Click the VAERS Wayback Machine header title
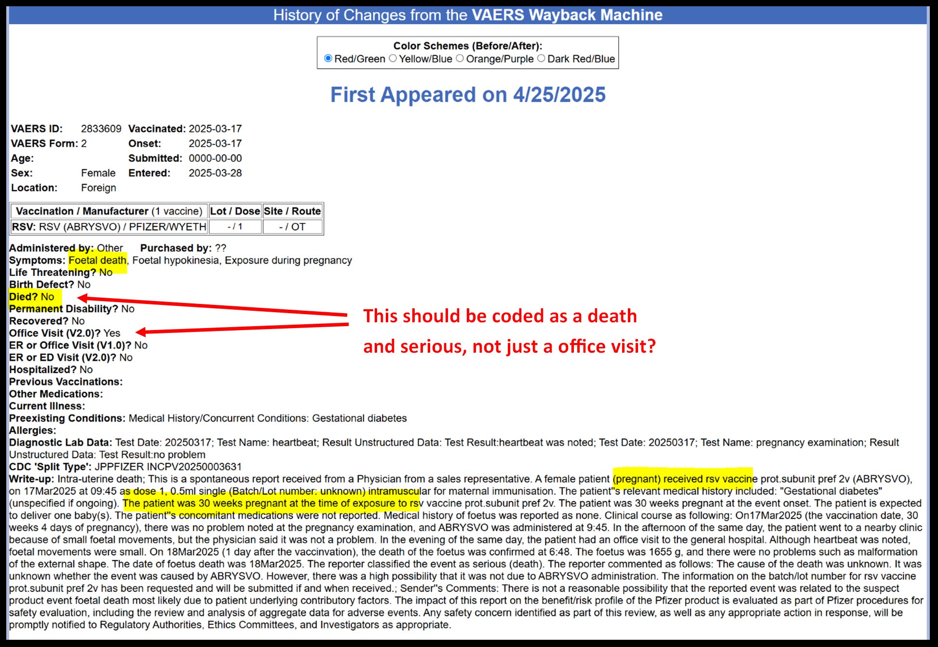This screenshot has height=647, width=938. coord(567,15)
